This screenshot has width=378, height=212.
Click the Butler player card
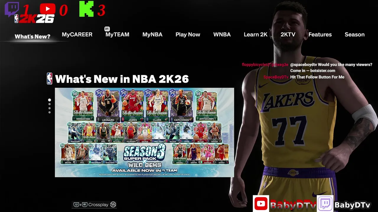(x=200, y=133)
